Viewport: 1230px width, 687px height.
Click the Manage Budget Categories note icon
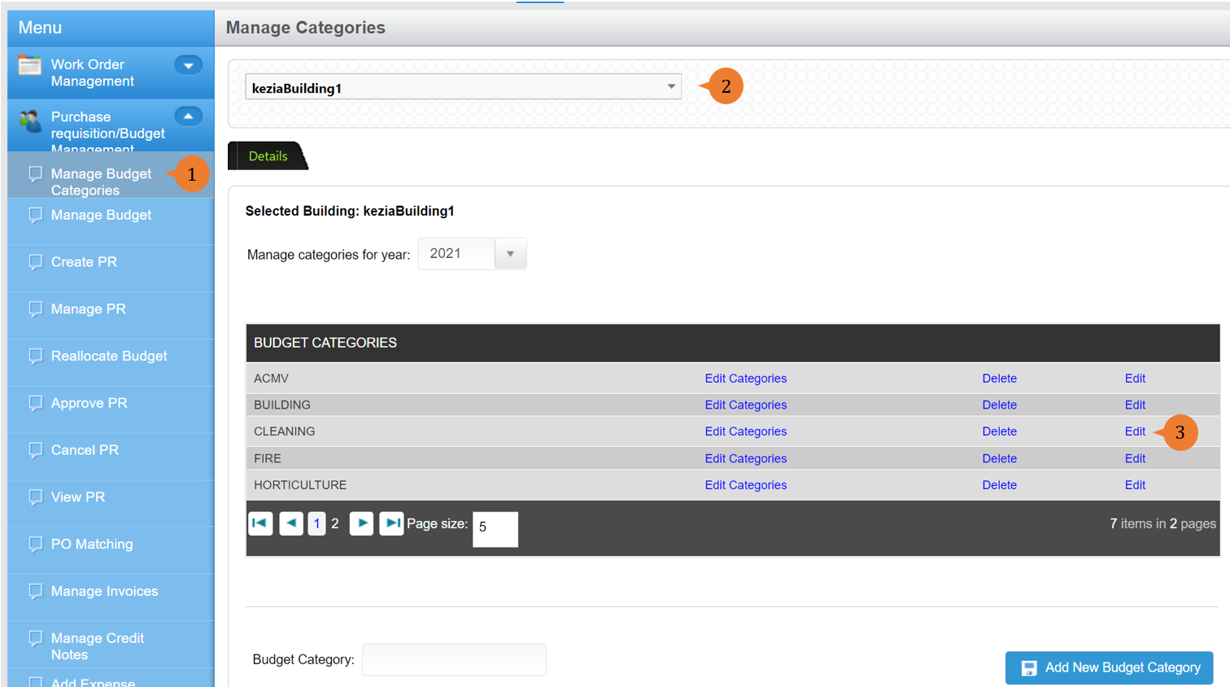pos(35,174)
